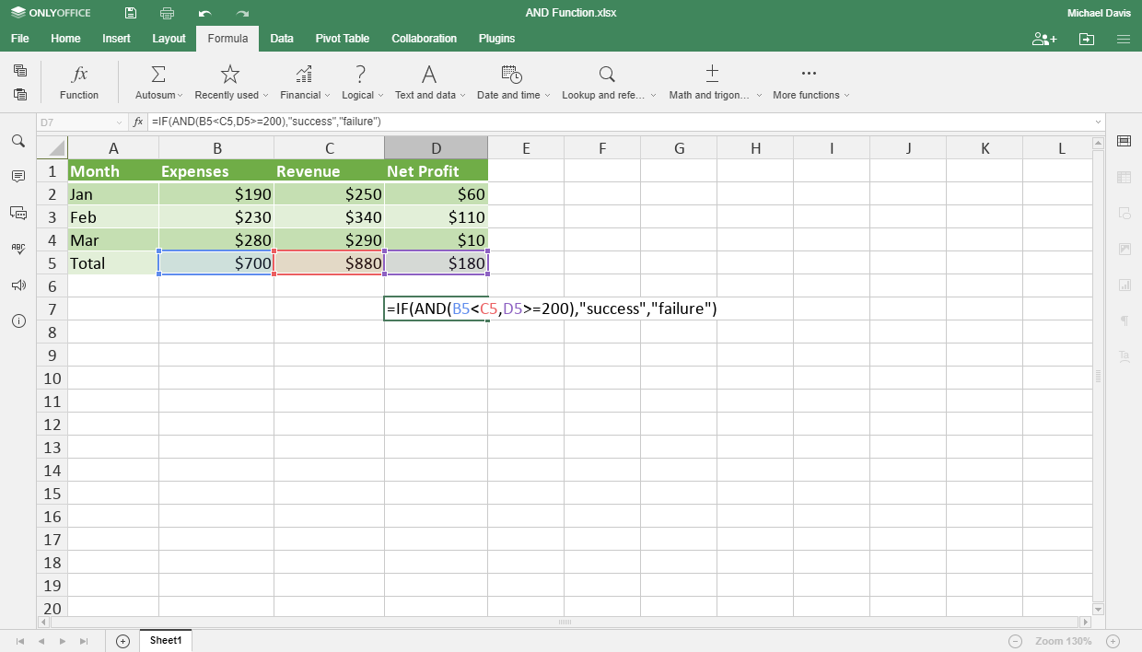
Task: Click the cell name box D7
Action: (75, 122)
